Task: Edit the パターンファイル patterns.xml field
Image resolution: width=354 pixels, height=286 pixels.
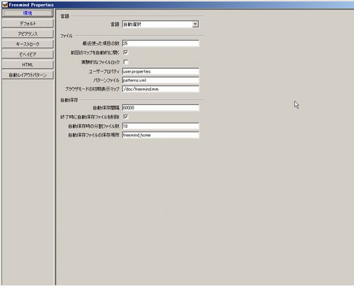Action: tap(160, 80)
